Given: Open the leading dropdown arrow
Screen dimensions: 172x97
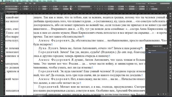Looking at the screenshot, I should pyautogui.click(x=28, y=9).
